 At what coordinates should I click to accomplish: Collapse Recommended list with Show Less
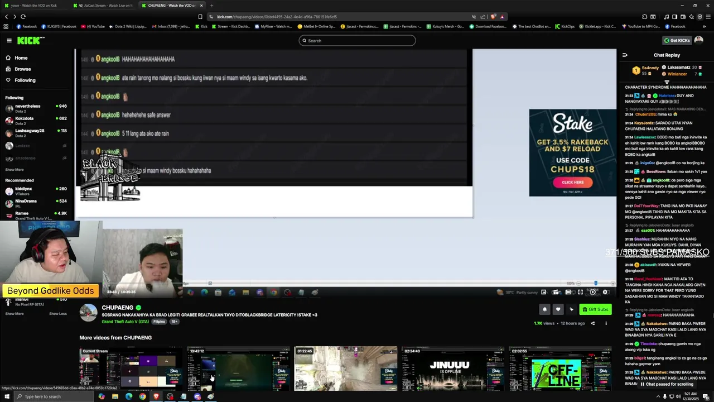pos(58,314)
